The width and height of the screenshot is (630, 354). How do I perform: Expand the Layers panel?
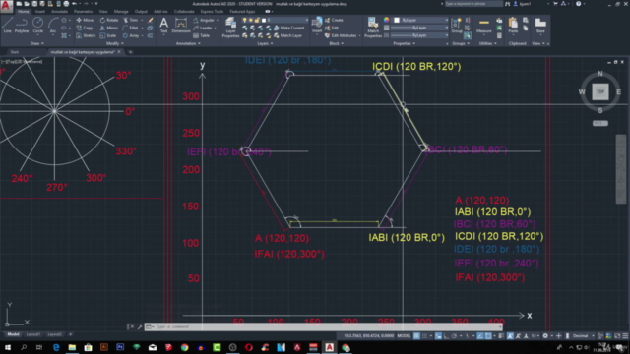pyautogui.click(x=265, y=43)
